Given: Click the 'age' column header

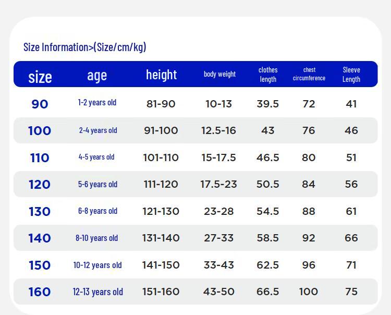Looking at the screenshot, I should (x=97, y=76).
